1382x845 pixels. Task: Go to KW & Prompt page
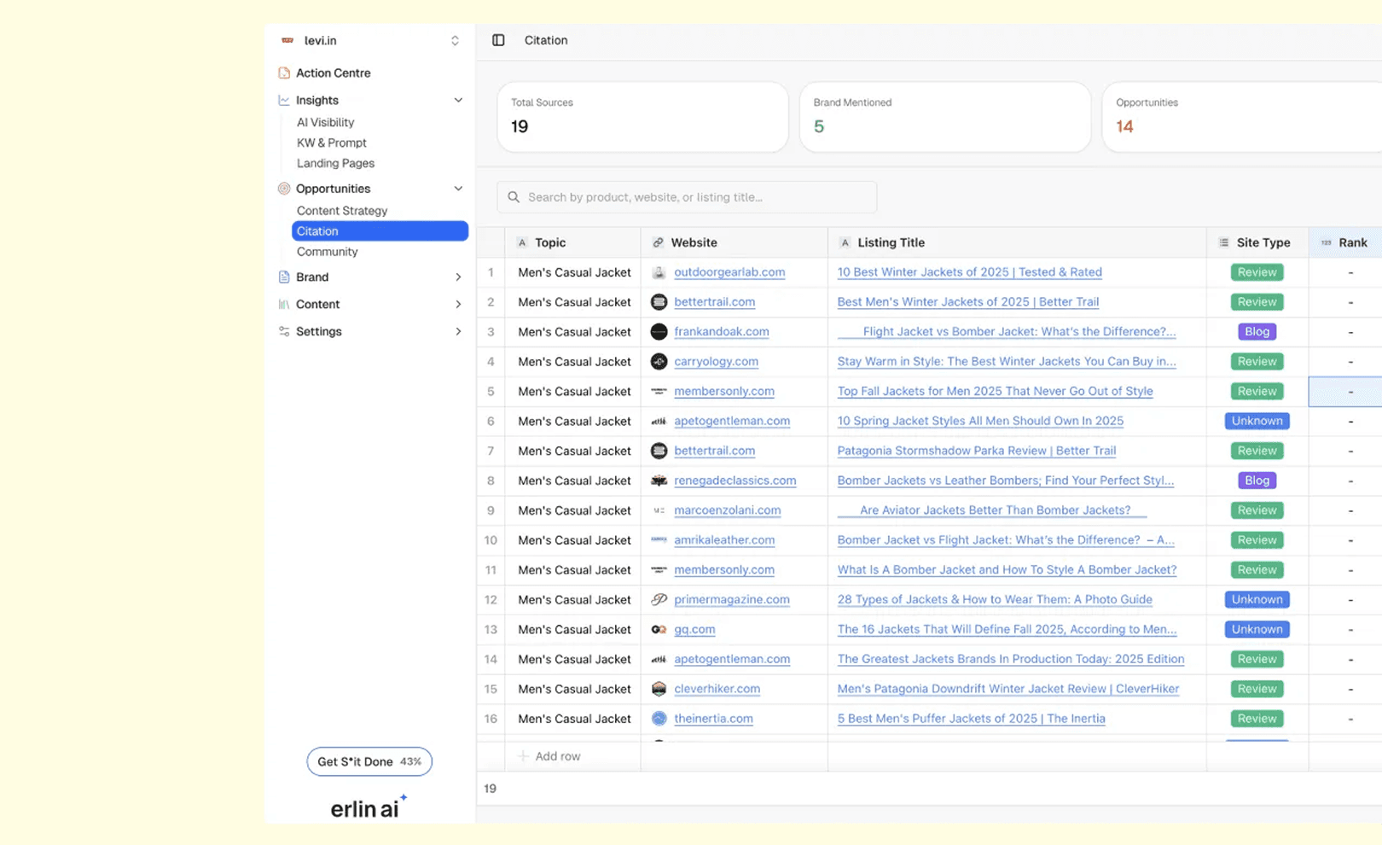tap(331, 143)
